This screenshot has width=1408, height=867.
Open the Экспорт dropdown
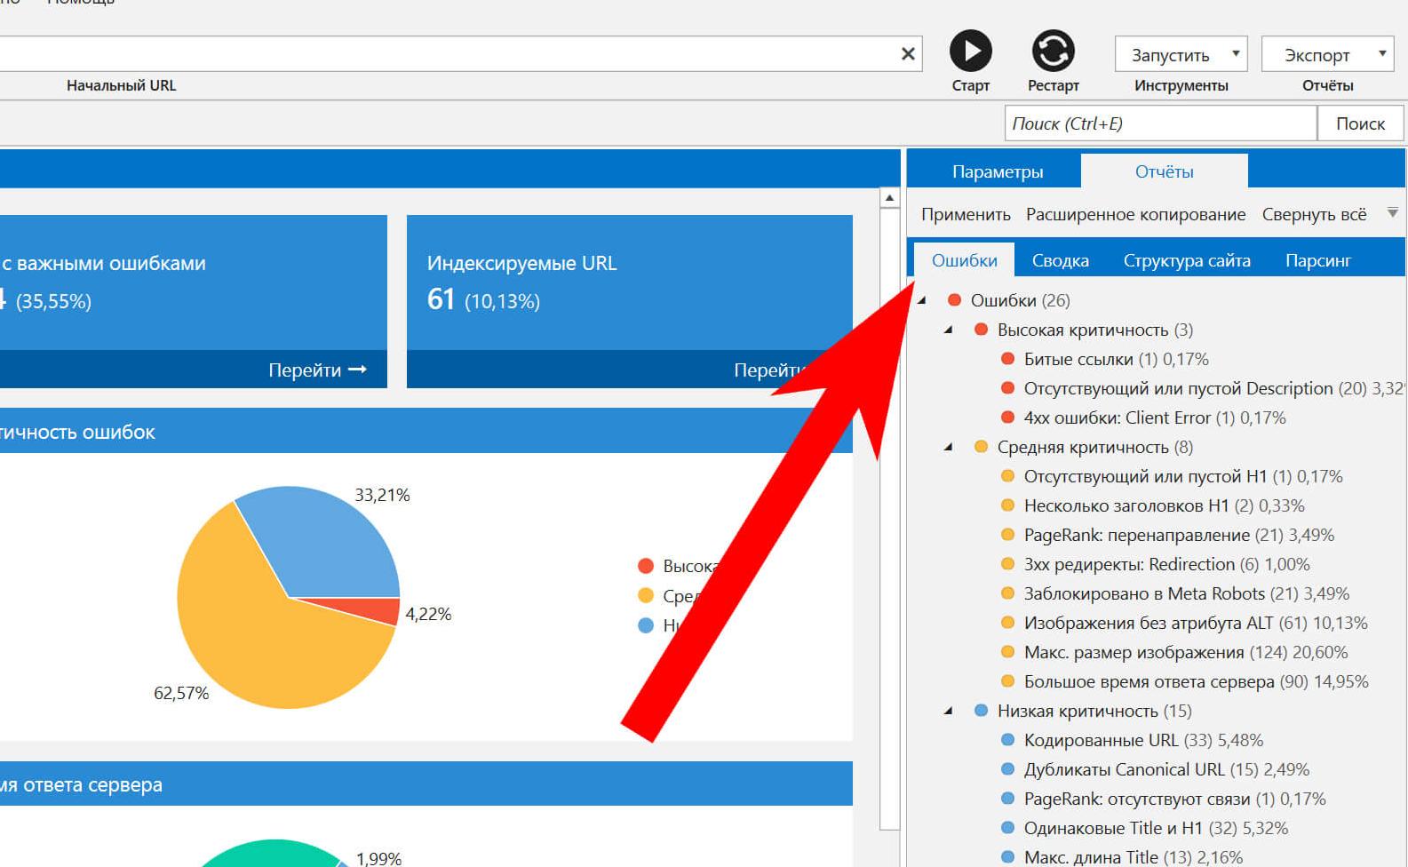tap(1327, 55)
